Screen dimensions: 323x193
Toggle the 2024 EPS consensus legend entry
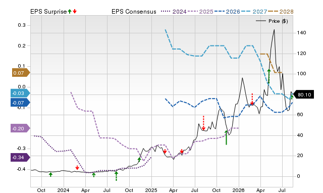pyautogui.click(x=174, y=12)
